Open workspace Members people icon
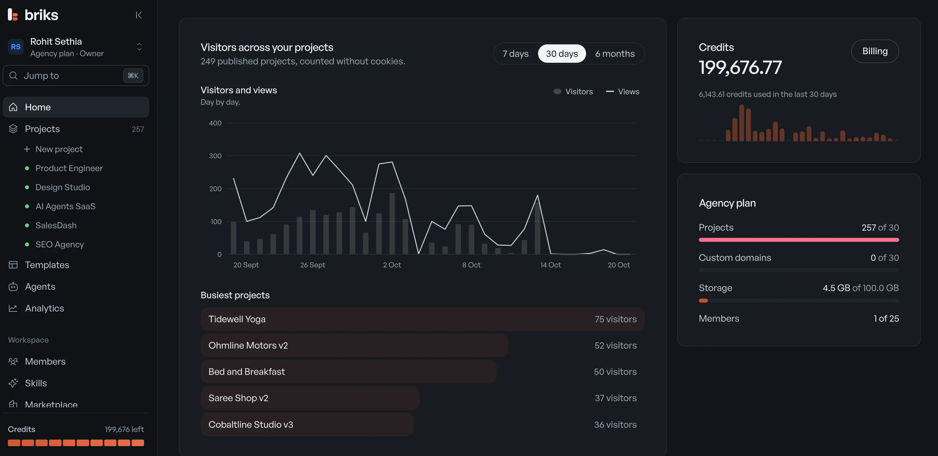Viewport: 938px width, 456px height. click(13, 361)
